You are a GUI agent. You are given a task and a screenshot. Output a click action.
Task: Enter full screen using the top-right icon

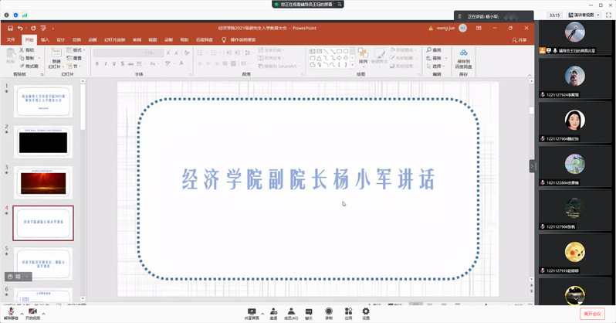point(608,15)
